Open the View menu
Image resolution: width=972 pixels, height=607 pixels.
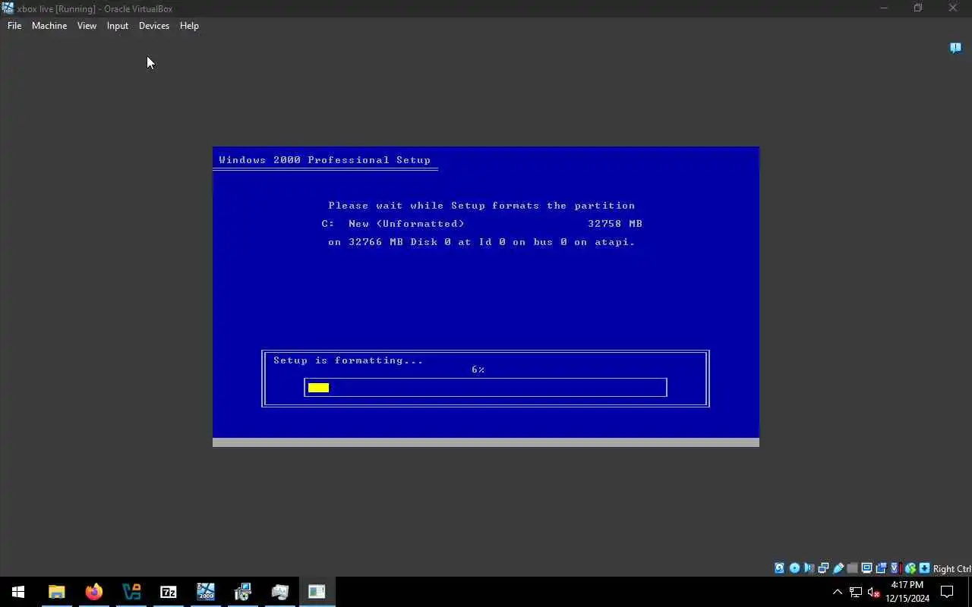click(87, 26)
